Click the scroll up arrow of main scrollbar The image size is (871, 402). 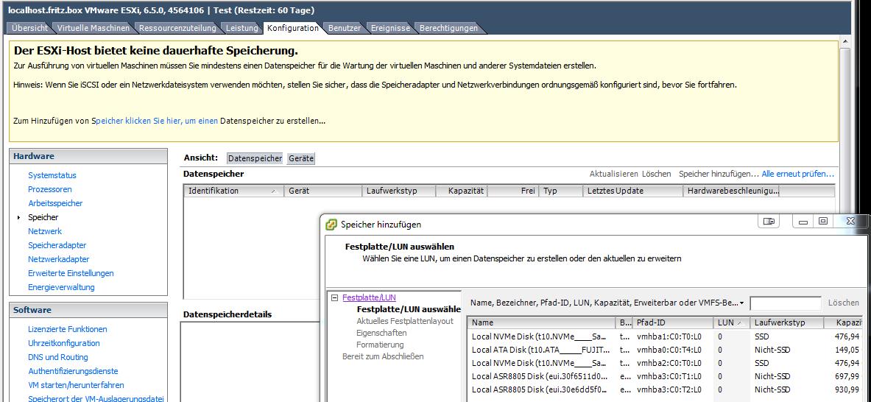click(845, 42)
